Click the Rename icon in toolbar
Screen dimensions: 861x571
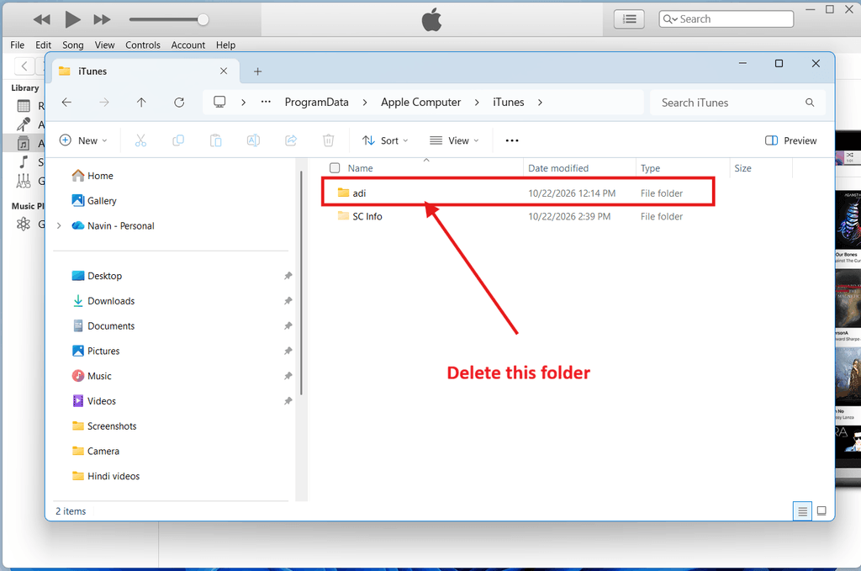tap(253, 140)
